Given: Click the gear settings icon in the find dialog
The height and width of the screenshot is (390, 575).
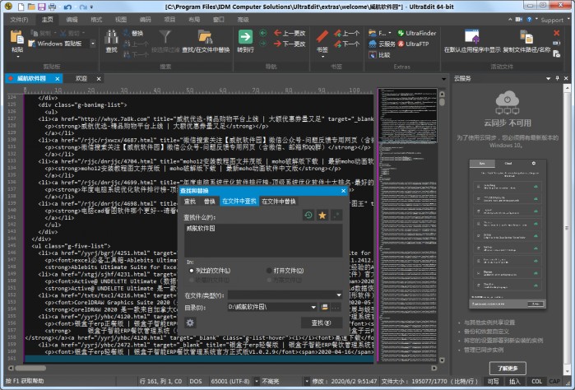Looking at the screenshot, I should [190, 323].
